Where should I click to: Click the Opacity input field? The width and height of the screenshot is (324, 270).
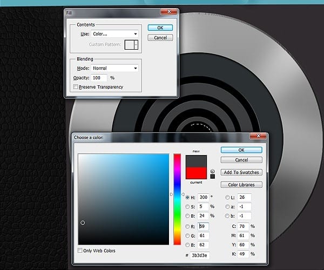(99, 78)
